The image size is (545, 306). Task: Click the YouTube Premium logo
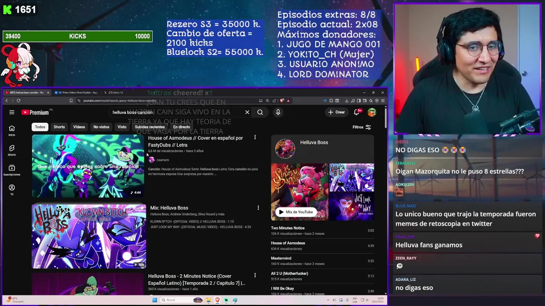coord(35,112)
